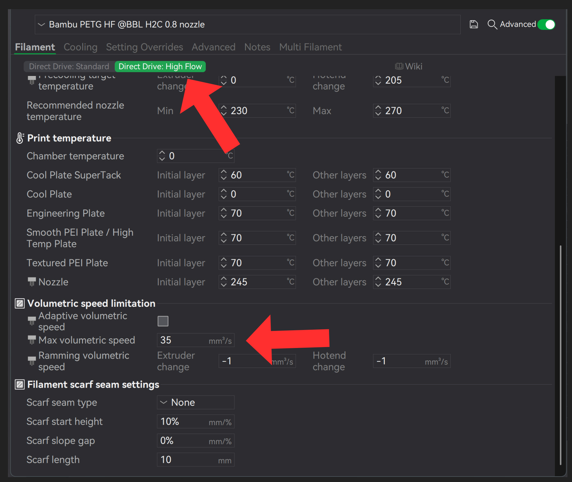572x482 pixels.
Task: Click the "Engineering Plate" label
Action: pos(66,213)
